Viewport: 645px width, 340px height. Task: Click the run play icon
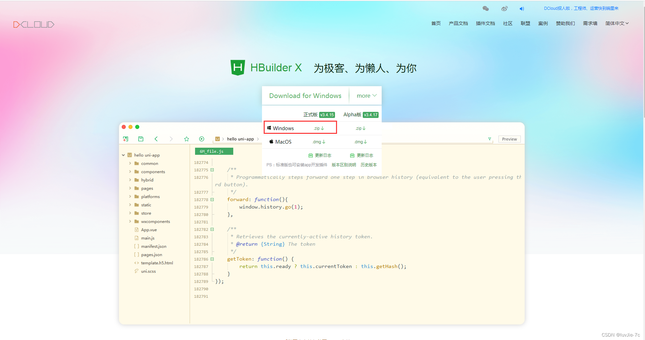coord(201,139)
